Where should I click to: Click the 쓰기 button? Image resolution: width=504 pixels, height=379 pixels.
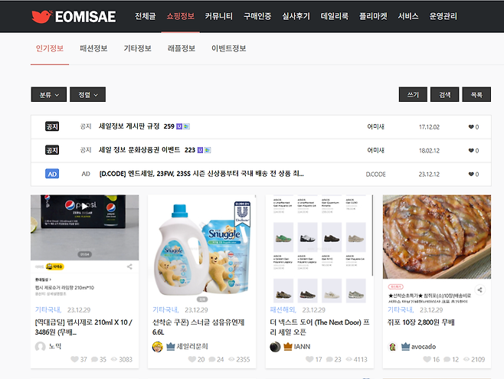[413, 94]
